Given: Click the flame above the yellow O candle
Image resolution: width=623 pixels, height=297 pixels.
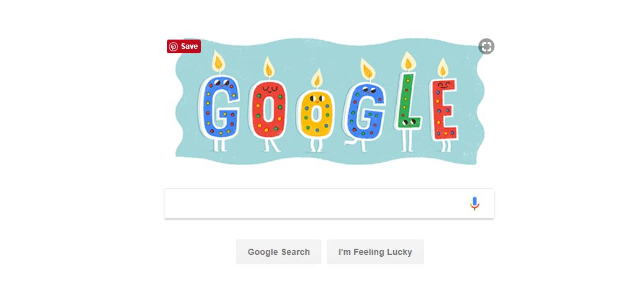Looking at the screenshot, I should (316, 79).
